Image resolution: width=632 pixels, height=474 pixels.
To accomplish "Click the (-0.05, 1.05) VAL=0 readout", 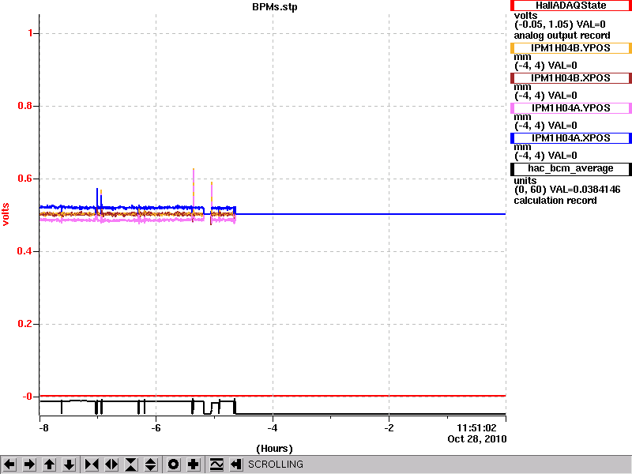I will point(560,24).
